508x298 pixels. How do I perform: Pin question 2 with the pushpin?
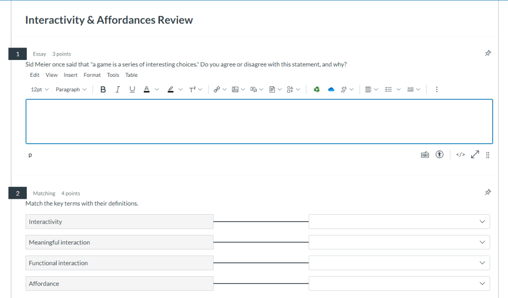click(x=488, y=192)
